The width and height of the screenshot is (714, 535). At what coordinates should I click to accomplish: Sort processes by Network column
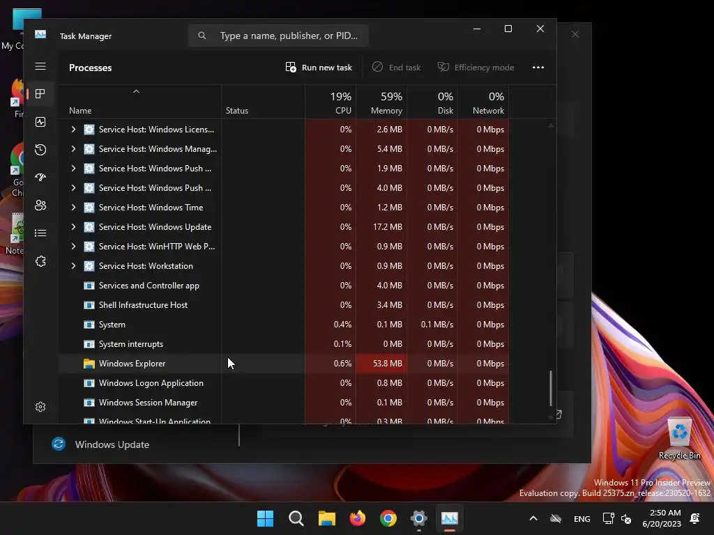[x=484, y=103]
